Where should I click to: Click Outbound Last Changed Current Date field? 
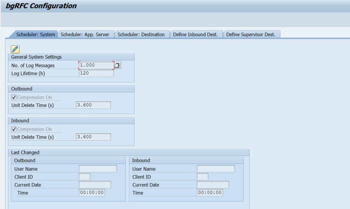[x=95, y=185]
